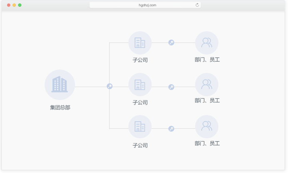Reload the page with the refresh icon

coord(197,5)
